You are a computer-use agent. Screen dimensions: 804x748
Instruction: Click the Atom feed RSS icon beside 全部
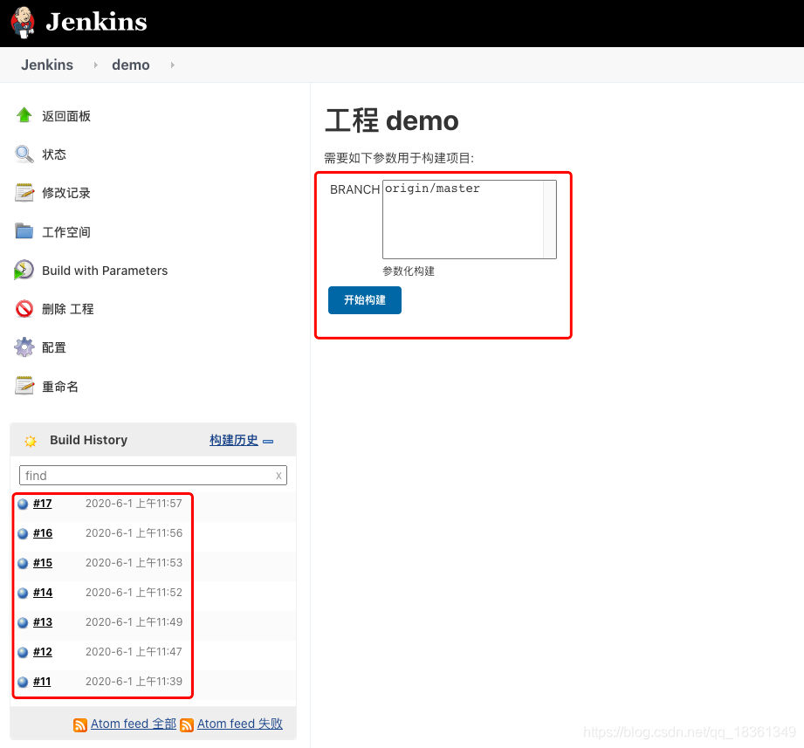pyautogui.click(x=80, y=724)
